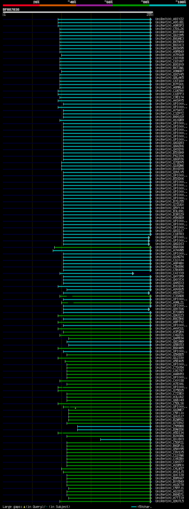The height and width of the screenshot is (509, 189).
Task: Select hit label UniRef100_Q6GQ93
Action: (170, 143)
